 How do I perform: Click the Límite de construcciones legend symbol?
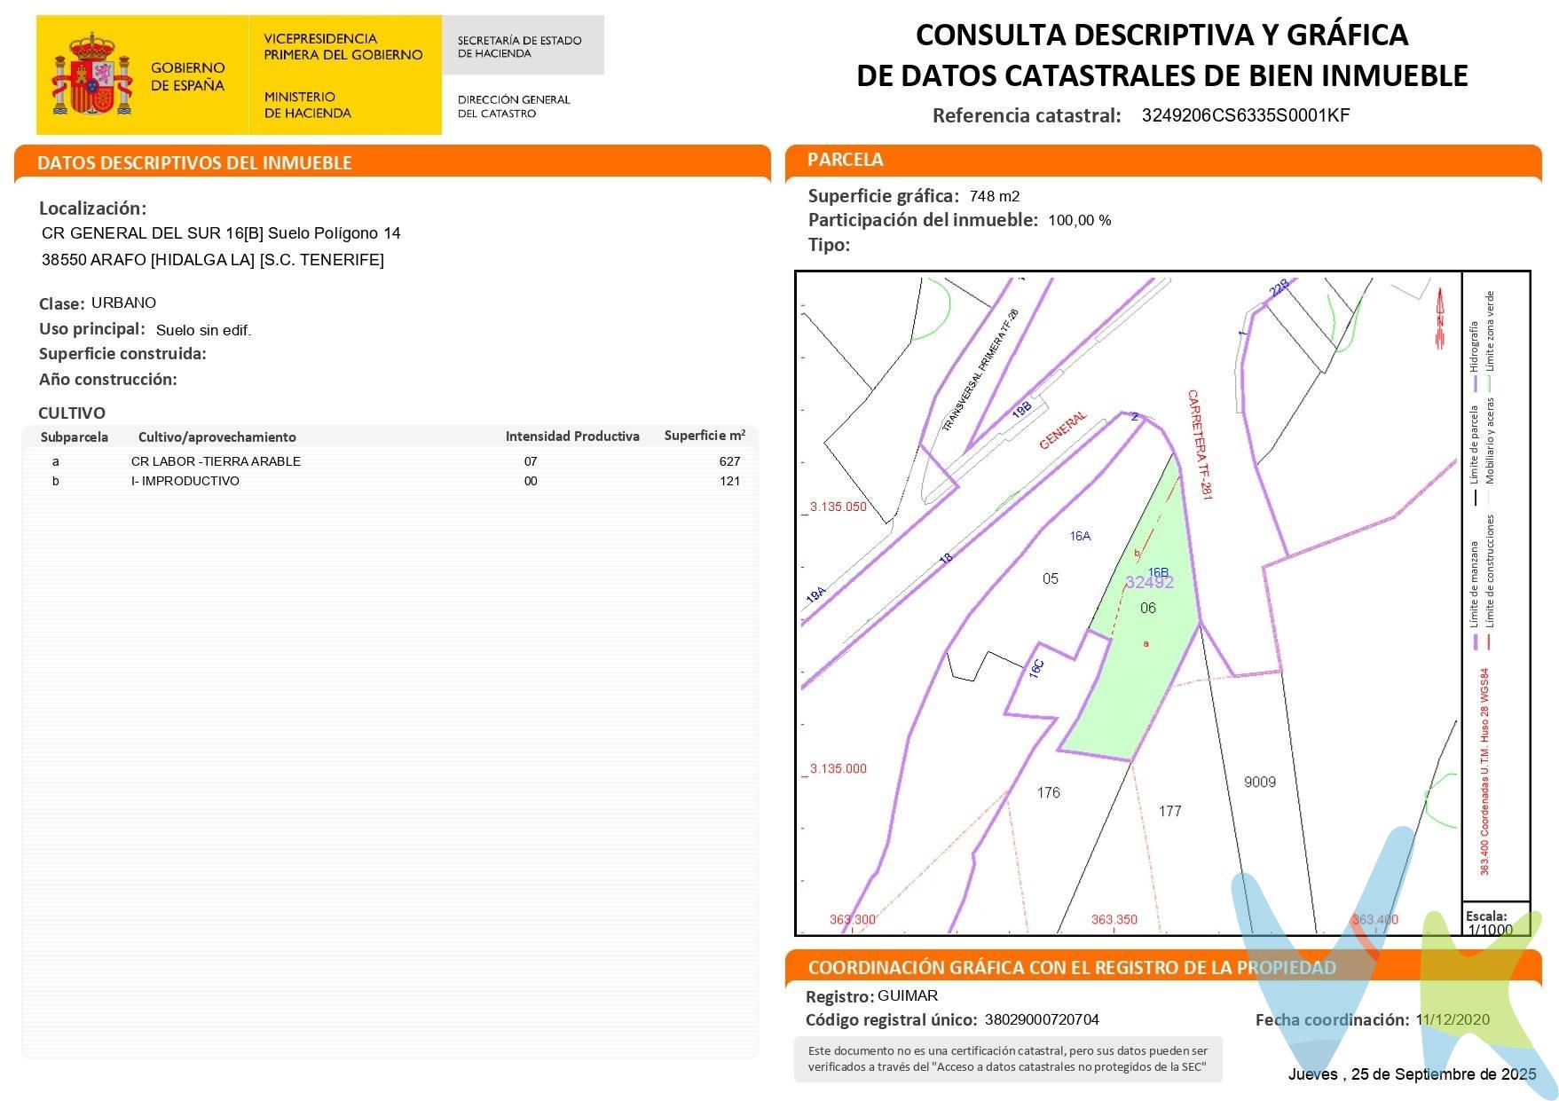tap(1489, 644)
